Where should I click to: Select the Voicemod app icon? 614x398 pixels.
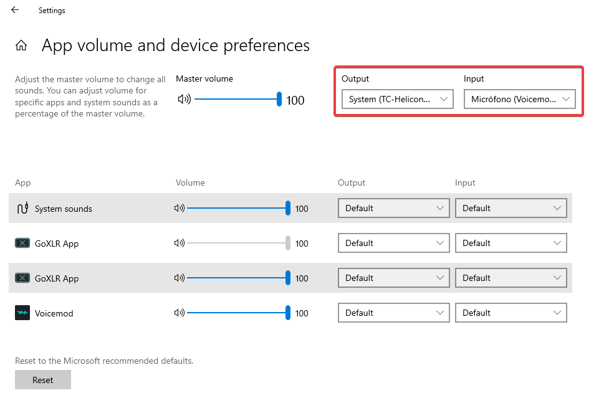tap(22, 313)
